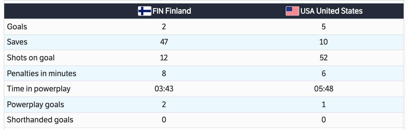Image resolution: width=407 pixels, height=130 pixels.
Task: Click USA's shots on goal value 52
Action: pyautogui.click(x=324, y=58)
